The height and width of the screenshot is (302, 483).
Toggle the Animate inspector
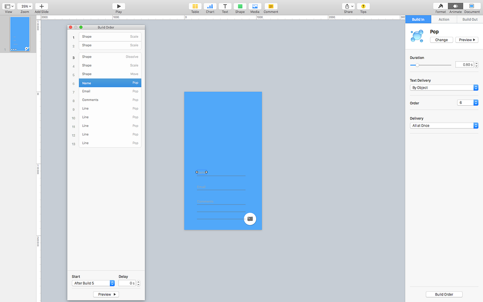455,6
